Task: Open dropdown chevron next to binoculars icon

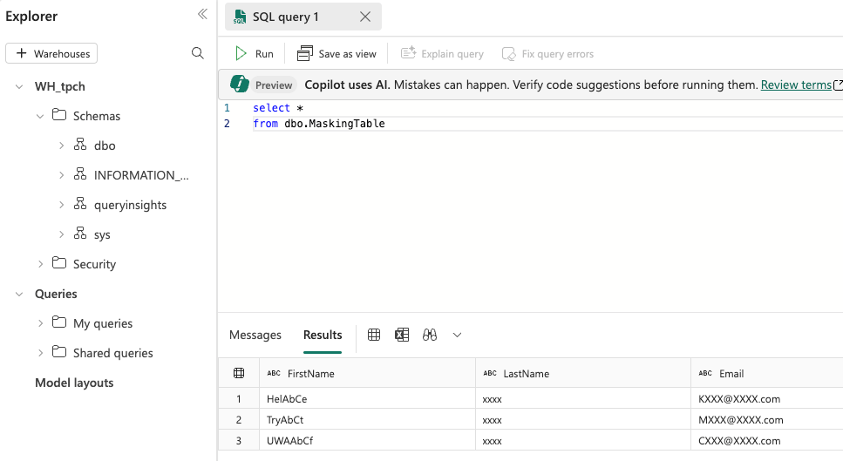Action: click(457, 335)
